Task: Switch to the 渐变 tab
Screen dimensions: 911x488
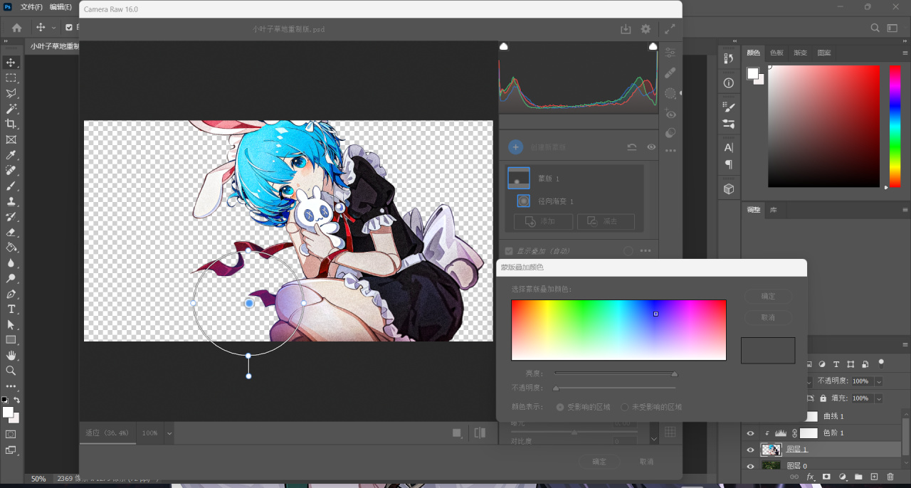Action: pos(801,53)
